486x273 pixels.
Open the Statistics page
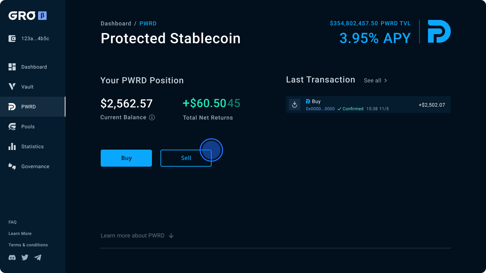tap(32, 146)
